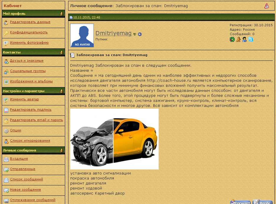The height and width of the screenshot is (204, 276).
Task: Click the NO AVATAR profile picture
Action: (x=82, y=35)
